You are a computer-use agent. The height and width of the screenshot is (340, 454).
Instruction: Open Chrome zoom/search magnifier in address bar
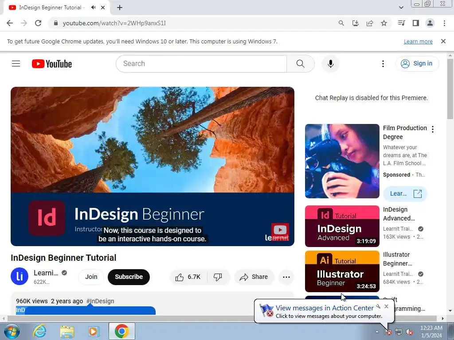click(x=341, y=23)
